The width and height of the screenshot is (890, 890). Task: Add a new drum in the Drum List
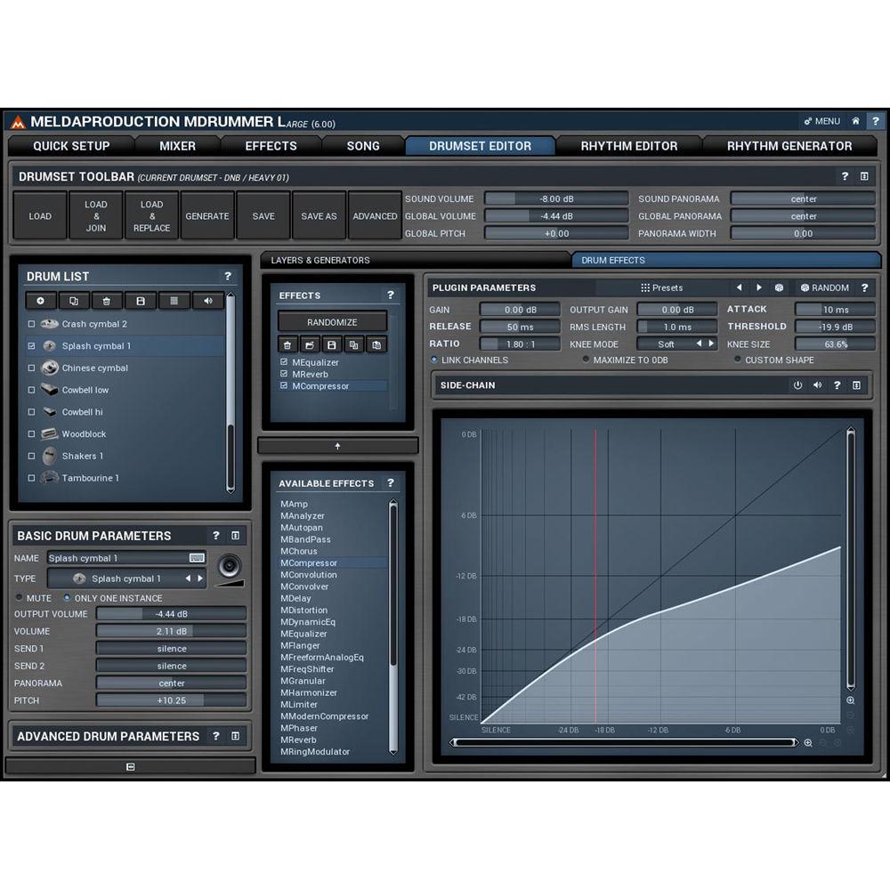pyautogui.click(x=40, y=301)
